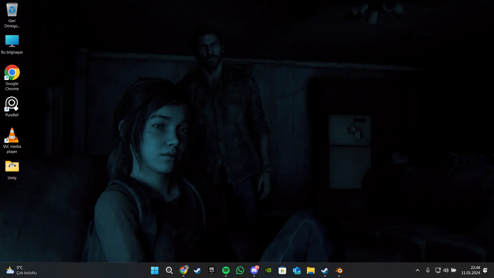
Task: Open File Explorer from the taskbar
Action: pyautogui.click(x=311, y=270)
